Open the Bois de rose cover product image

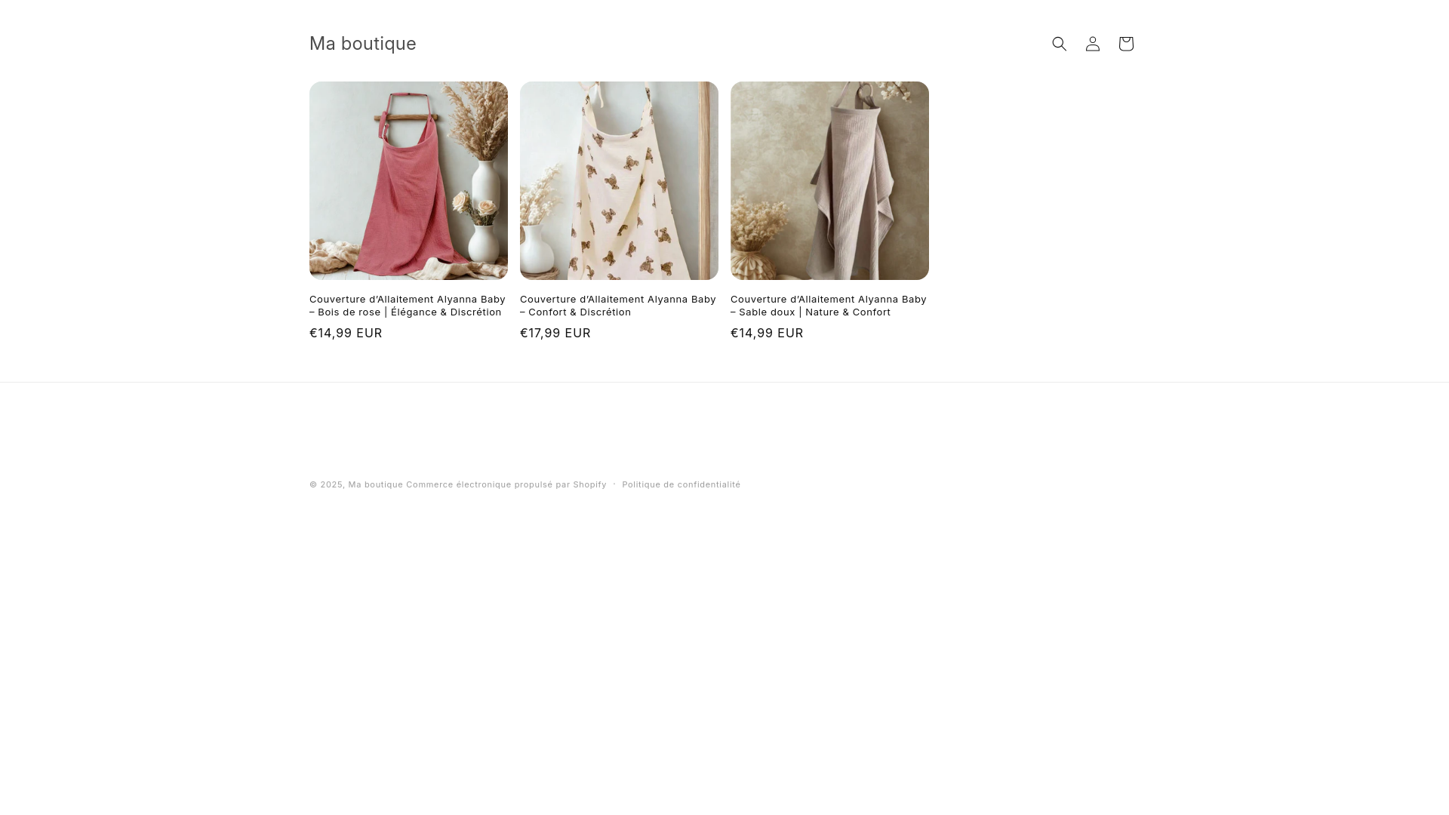click(x=408, y=180)
